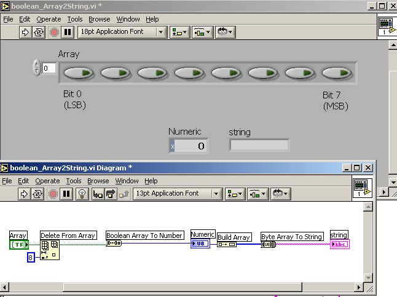Open Align Objects menu in the front panel
The height and width of the screenshot is (297, 397).
click(x=179, y=32)
